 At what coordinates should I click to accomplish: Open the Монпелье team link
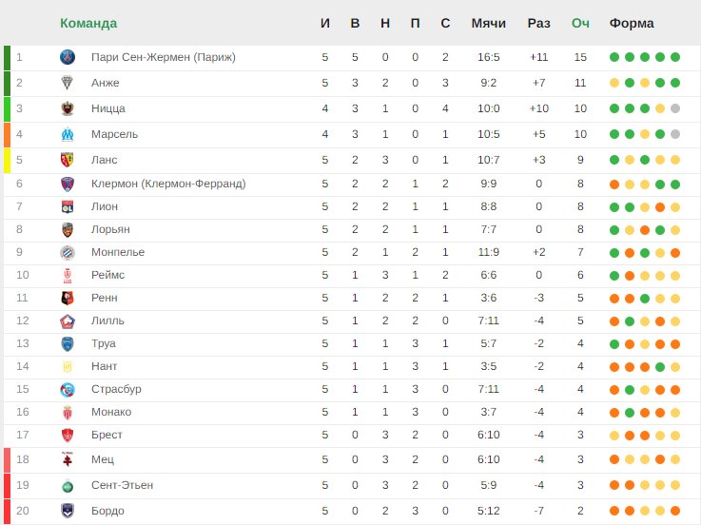118,252
